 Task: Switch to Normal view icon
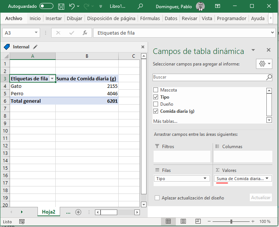click(168, 221)
